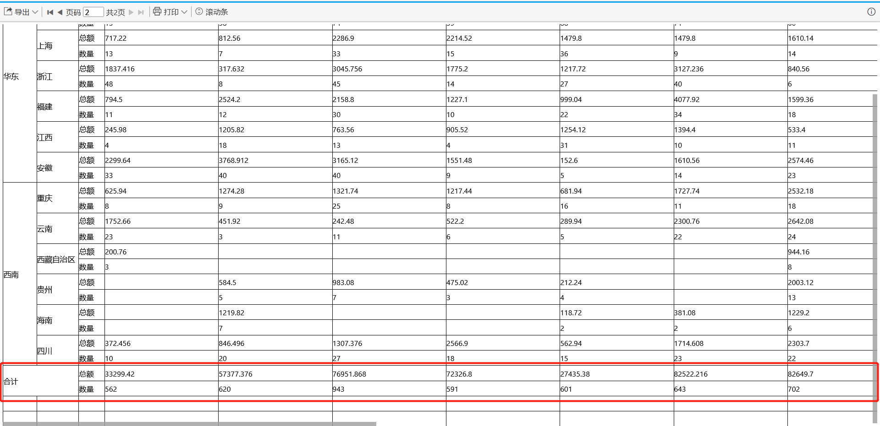The image size is (880, 426).
Task: Select the value 625.94
Action: pyautogui.click(x=116, y=191)
